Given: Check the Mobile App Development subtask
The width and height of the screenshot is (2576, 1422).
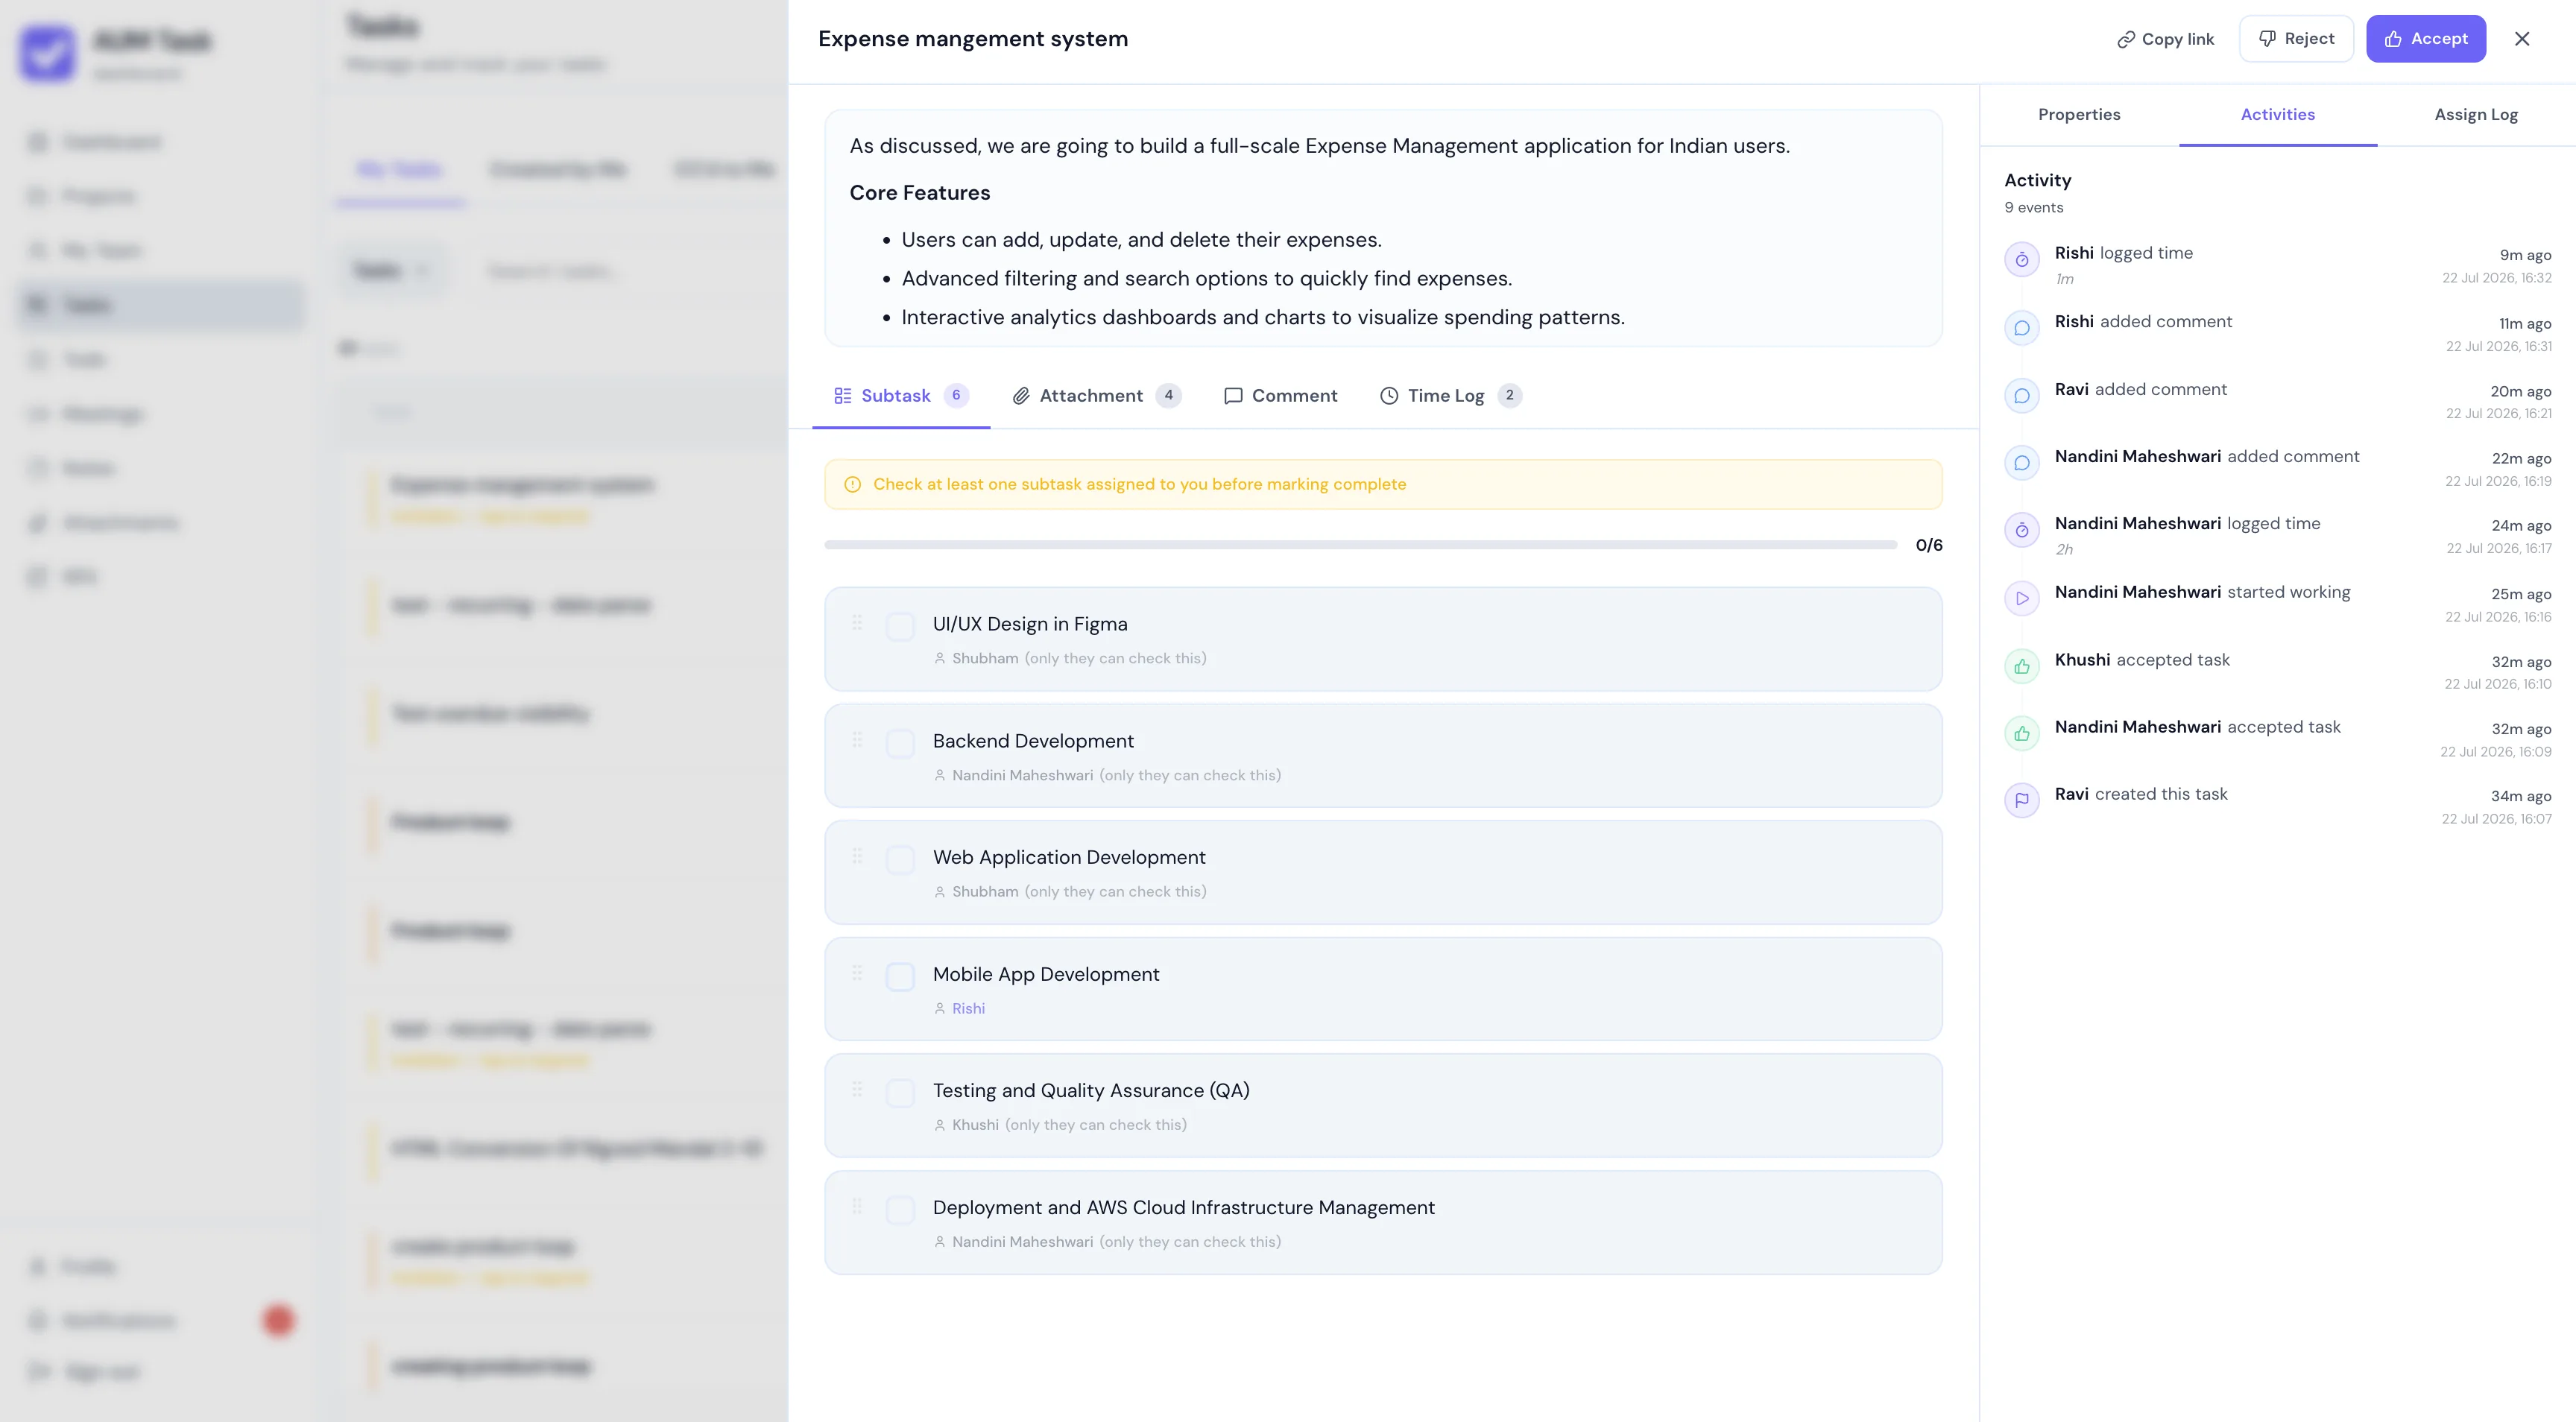Looking at the screenshot, I should (x=900, y=977).
